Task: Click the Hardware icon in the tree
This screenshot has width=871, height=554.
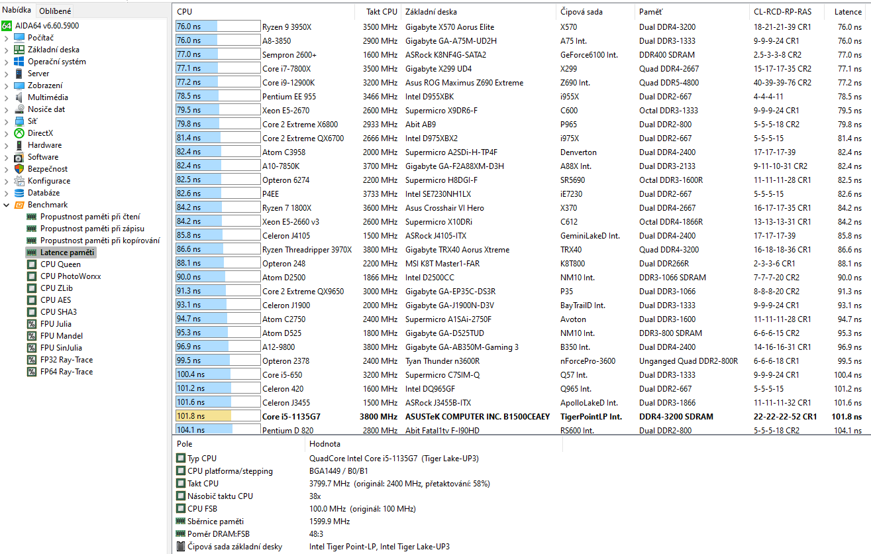Action: 19,145
